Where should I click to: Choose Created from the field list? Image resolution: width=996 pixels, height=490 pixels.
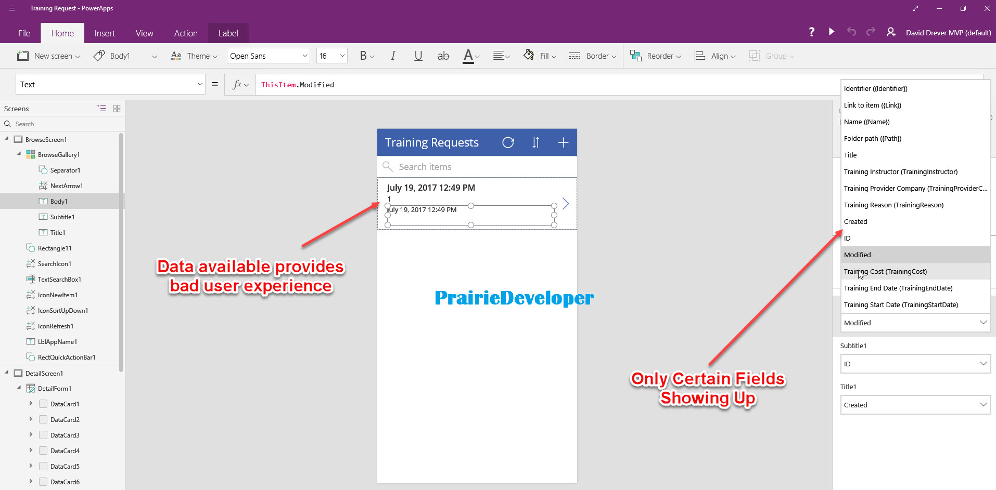pyautogui.click(x=915, y=221)
